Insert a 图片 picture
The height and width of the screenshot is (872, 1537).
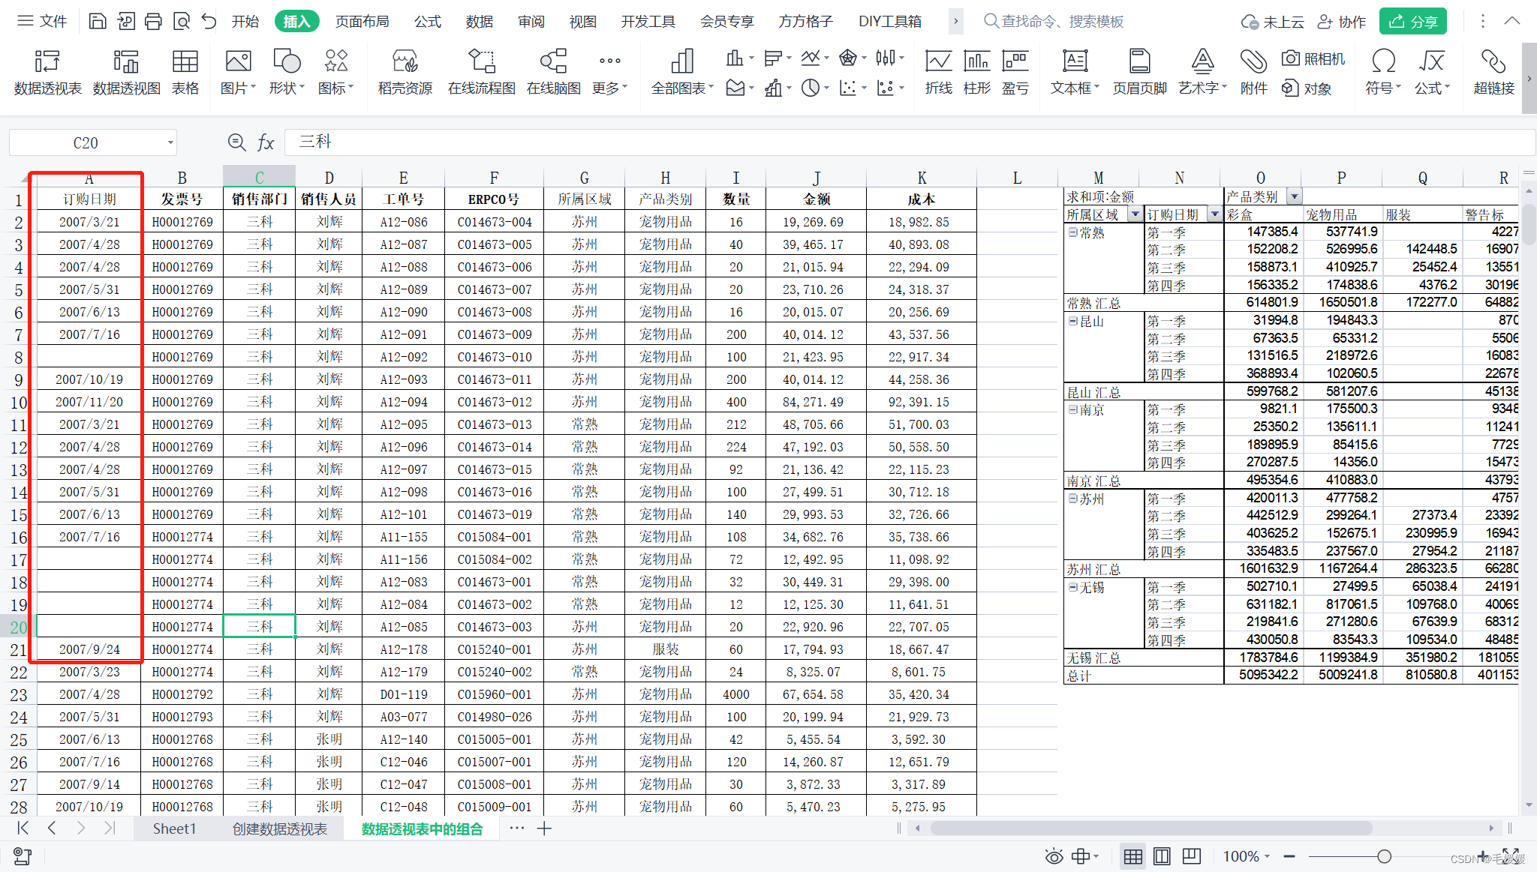[x=238, y=72]
